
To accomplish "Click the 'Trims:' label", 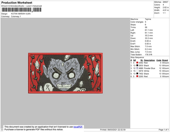I will click(x=133, y=27).
